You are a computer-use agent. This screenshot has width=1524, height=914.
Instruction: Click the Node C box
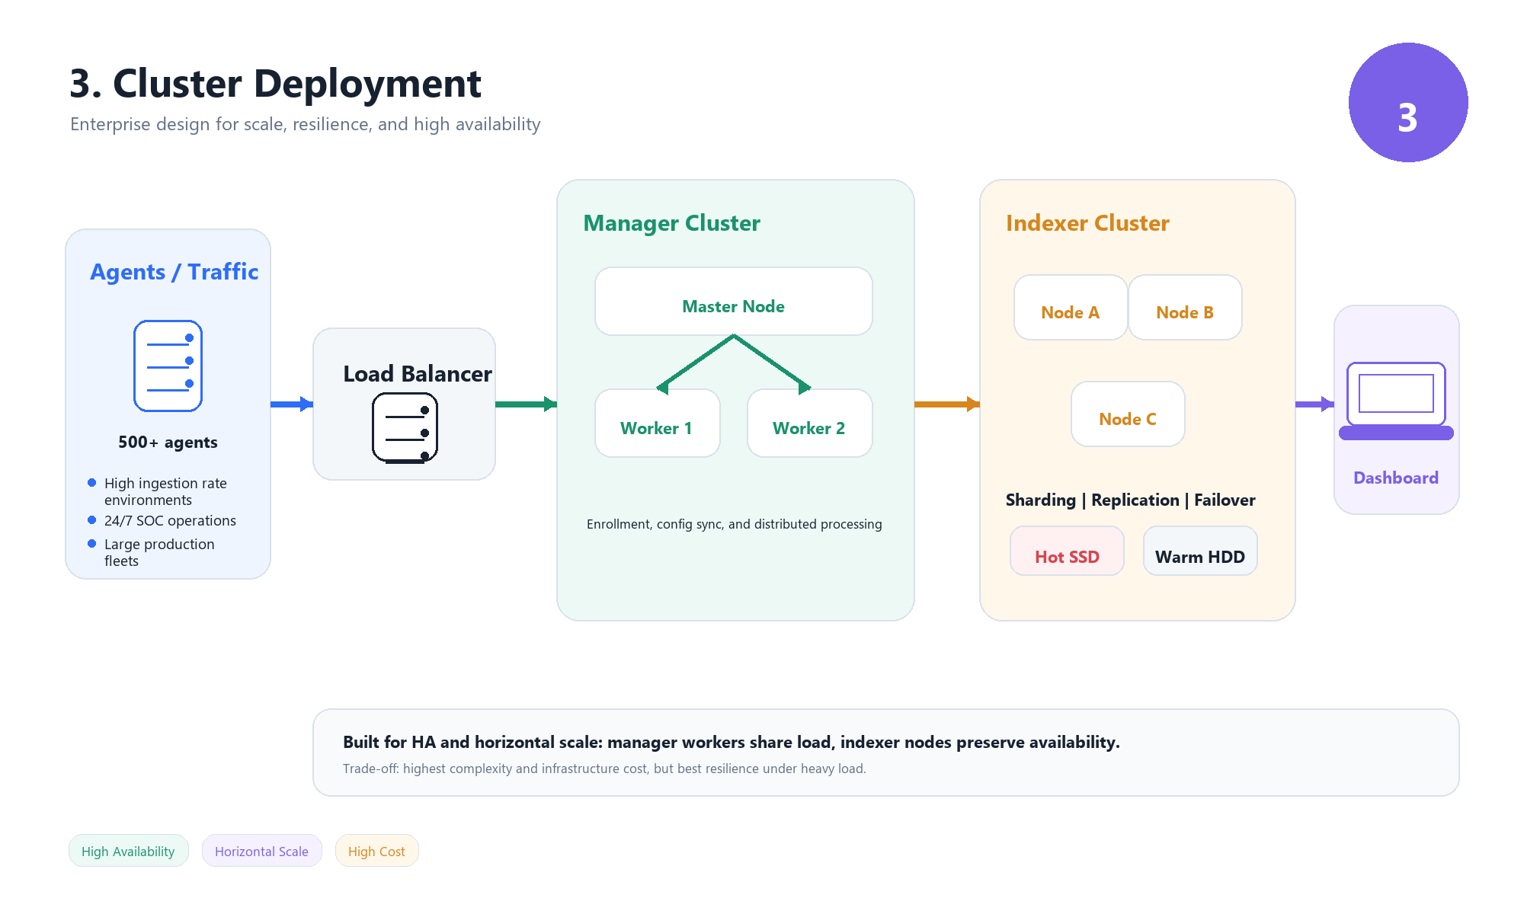(1128, 414)
